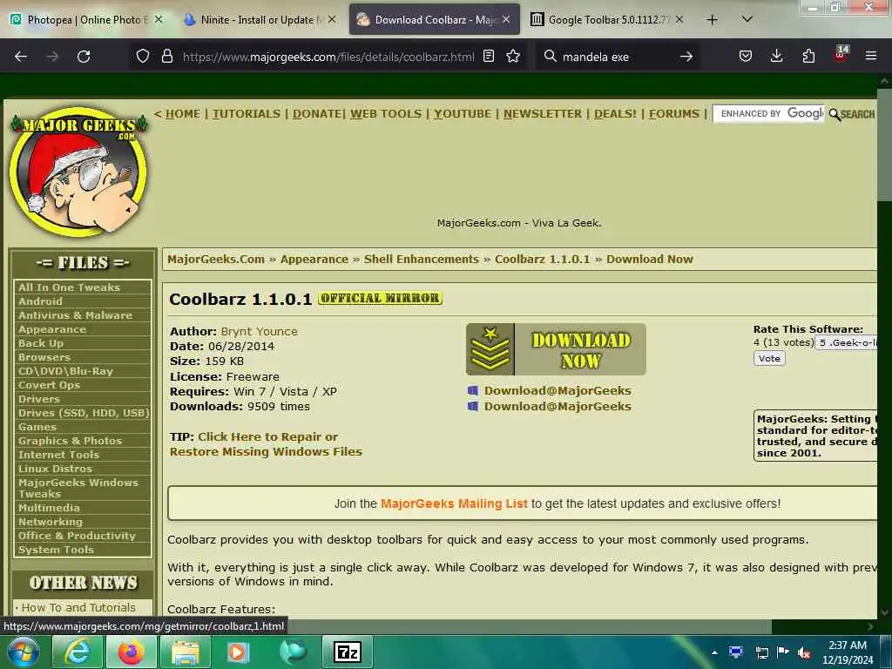892x669 pixels.
Task: Open DONATE in site navigation
Action: tap(317, 114)
